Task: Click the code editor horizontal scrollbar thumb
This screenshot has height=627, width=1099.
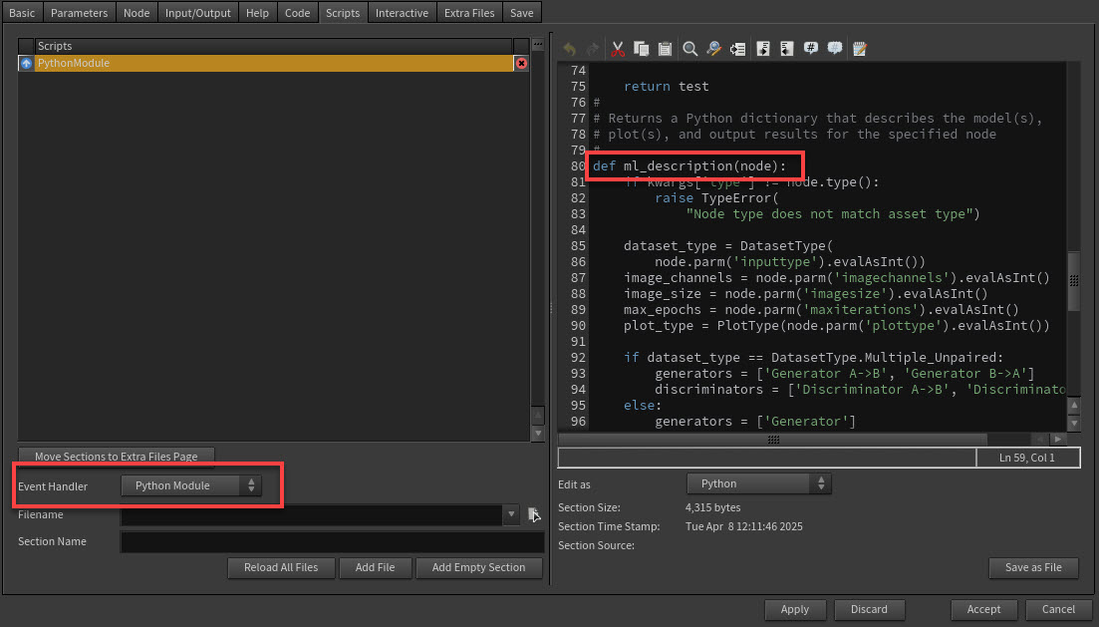Action: tap(773, 440)
